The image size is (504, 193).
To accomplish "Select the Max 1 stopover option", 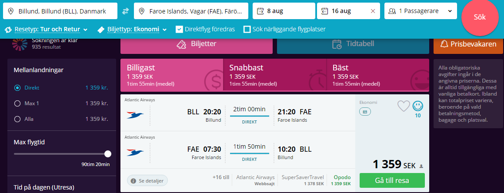I will click(17, 103).
